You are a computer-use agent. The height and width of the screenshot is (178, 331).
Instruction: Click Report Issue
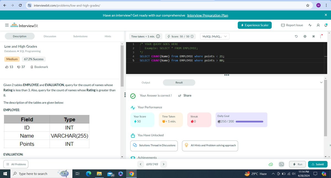[292, 25]
